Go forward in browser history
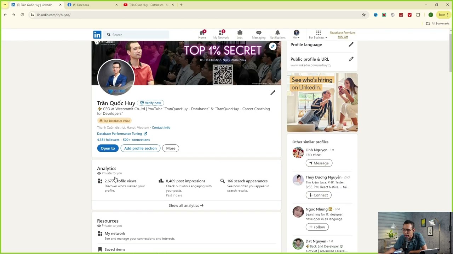Image resolution: width=453 pixels, height=254 pixels. [13, 15]
